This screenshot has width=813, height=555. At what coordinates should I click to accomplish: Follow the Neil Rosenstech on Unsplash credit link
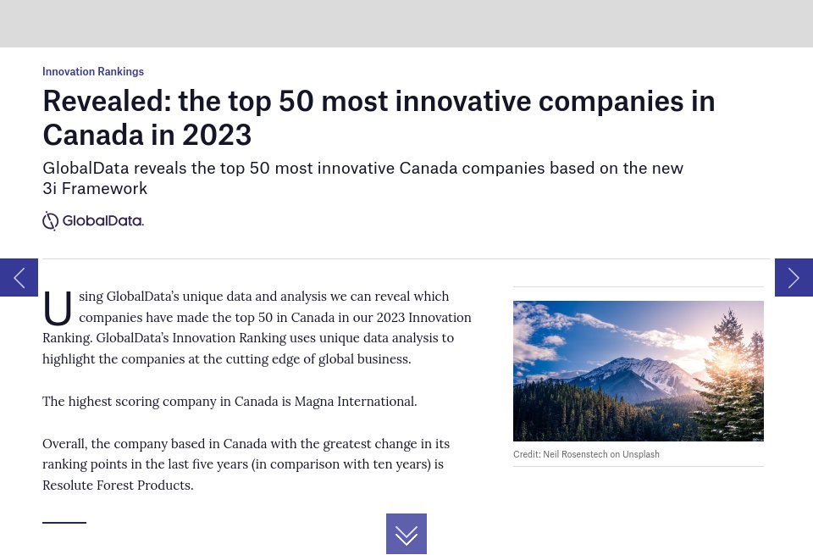(x=600, y=454)
